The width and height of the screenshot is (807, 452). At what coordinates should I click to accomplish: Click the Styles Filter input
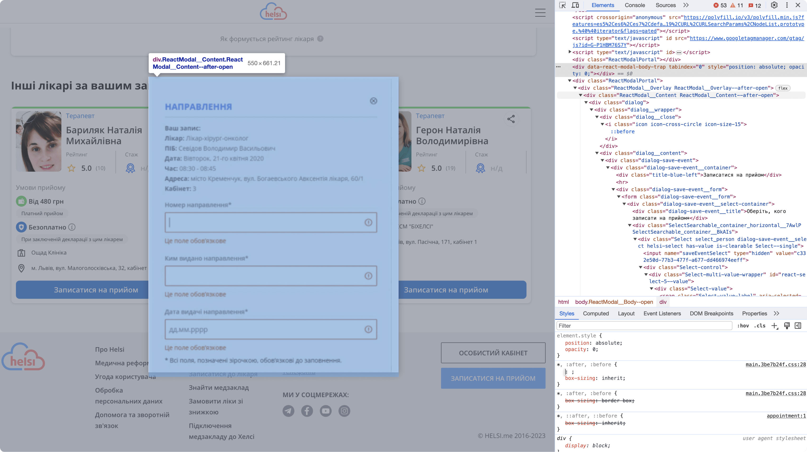(644, 326)
